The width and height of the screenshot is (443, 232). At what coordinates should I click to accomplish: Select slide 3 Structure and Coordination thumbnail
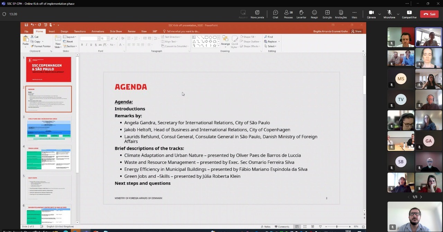(x=48, y=128)
